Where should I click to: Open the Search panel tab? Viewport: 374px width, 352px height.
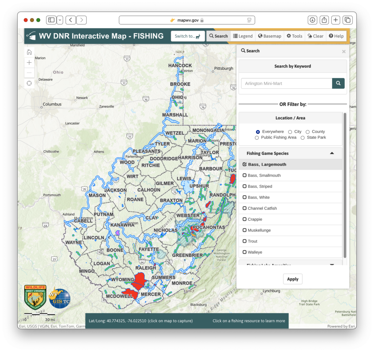(218, 36)
